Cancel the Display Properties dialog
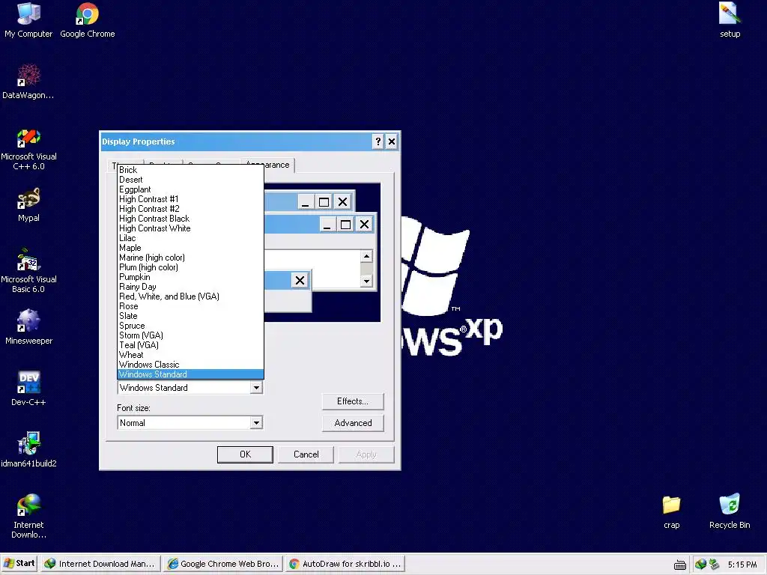This screenshot has width=767, height=575. (306, 454)
